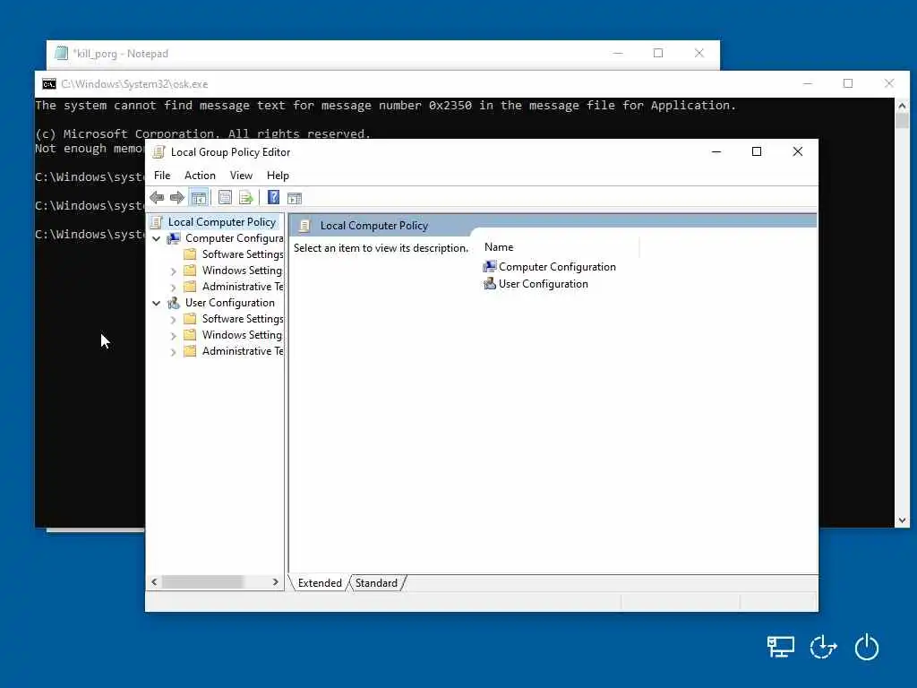Click the command prompt window title icon
917x688 pixels.
49,84
